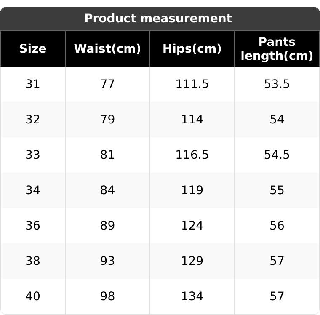Image resolution: width=320 pixels, height=315 pixels.
Task: Click the waist value 77
Action: tap(107, 84)
